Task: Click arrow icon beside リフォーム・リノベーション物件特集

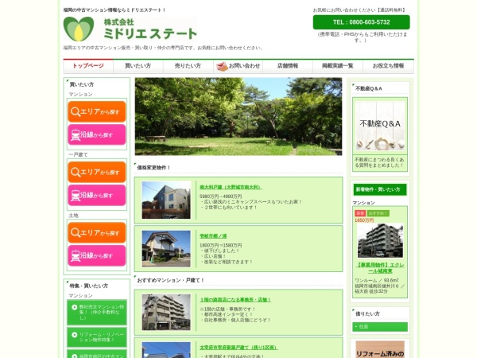Action: pos(74,335)
